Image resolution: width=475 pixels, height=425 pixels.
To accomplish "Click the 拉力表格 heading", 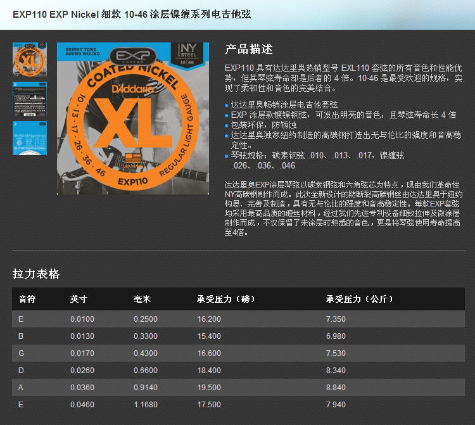I will pyautogui.click(x=36, y=274).
